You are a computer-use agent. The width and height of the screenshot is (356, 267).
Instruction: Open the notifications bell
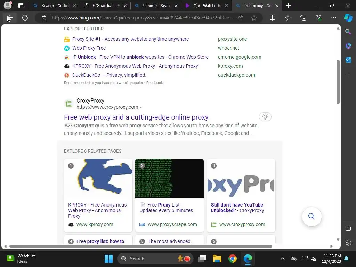[347, 259]
